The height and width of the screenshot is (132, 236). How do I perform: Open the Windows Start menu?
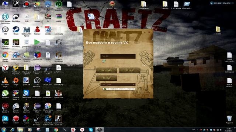point(3,129)
